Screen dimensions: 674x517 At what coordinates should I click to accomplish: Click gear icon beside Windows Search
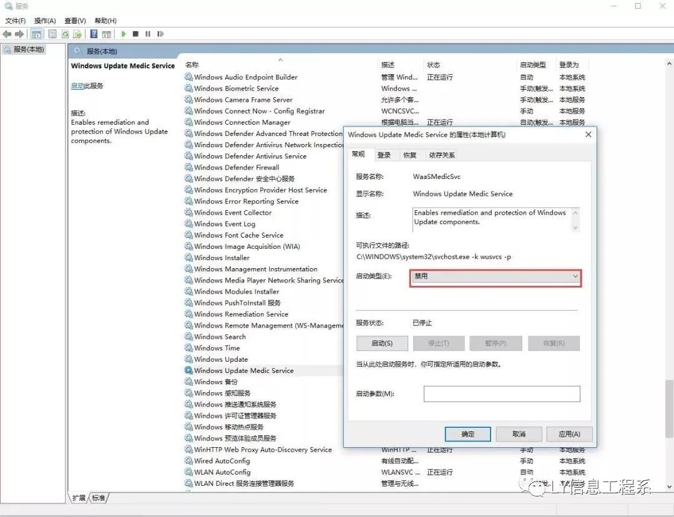coord(188,336)
